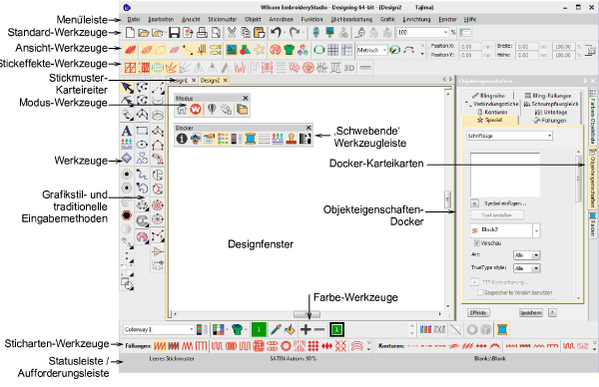Click the Position X input field

pyautogui.click(x=470, y=47)
